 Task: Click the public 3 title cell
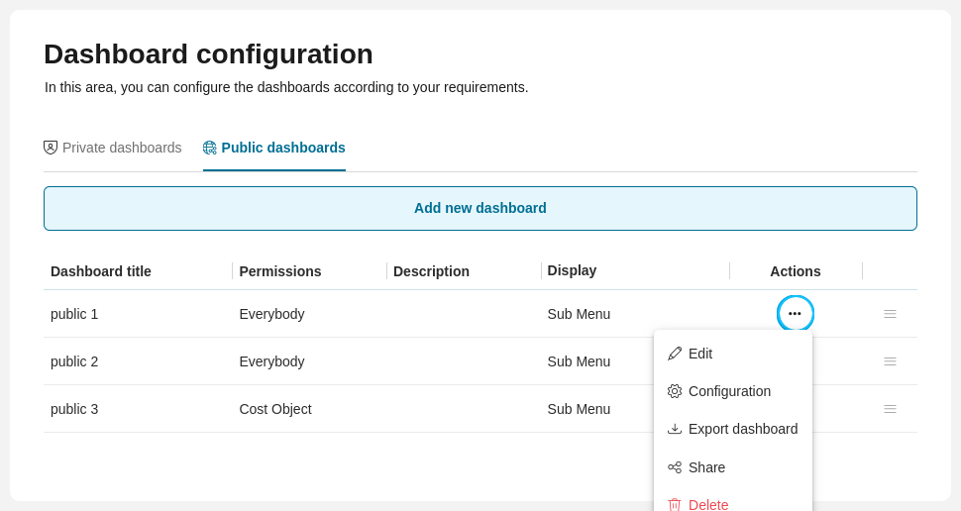click(74, 409)
